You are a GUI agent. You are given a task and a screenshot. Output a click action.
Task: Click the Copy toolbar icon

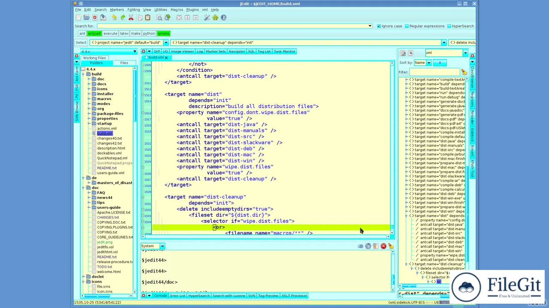139,18
